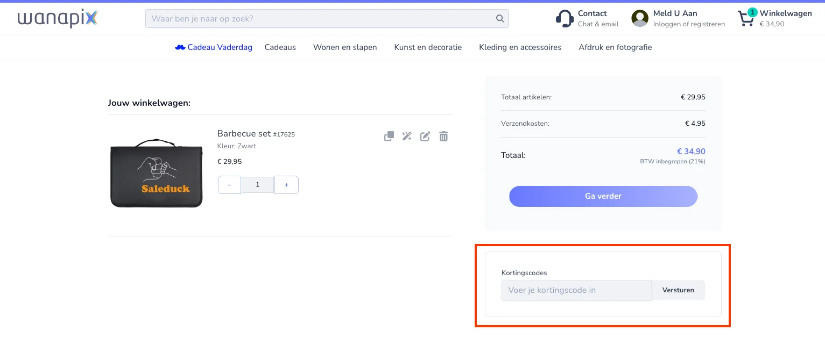Click the search magnifier icon
This screenshot has width=825, height=345.
500,19
